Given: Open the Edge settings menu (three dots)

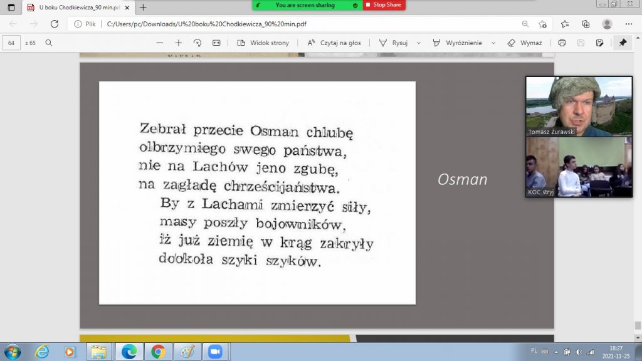Looking at the screenshot, I should (x=628, y=24).
